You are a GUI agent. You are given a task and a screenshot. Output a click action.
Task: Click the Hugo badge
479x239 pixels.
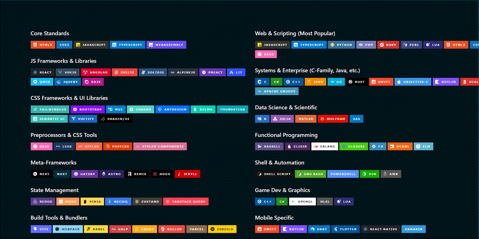[162, 174]
